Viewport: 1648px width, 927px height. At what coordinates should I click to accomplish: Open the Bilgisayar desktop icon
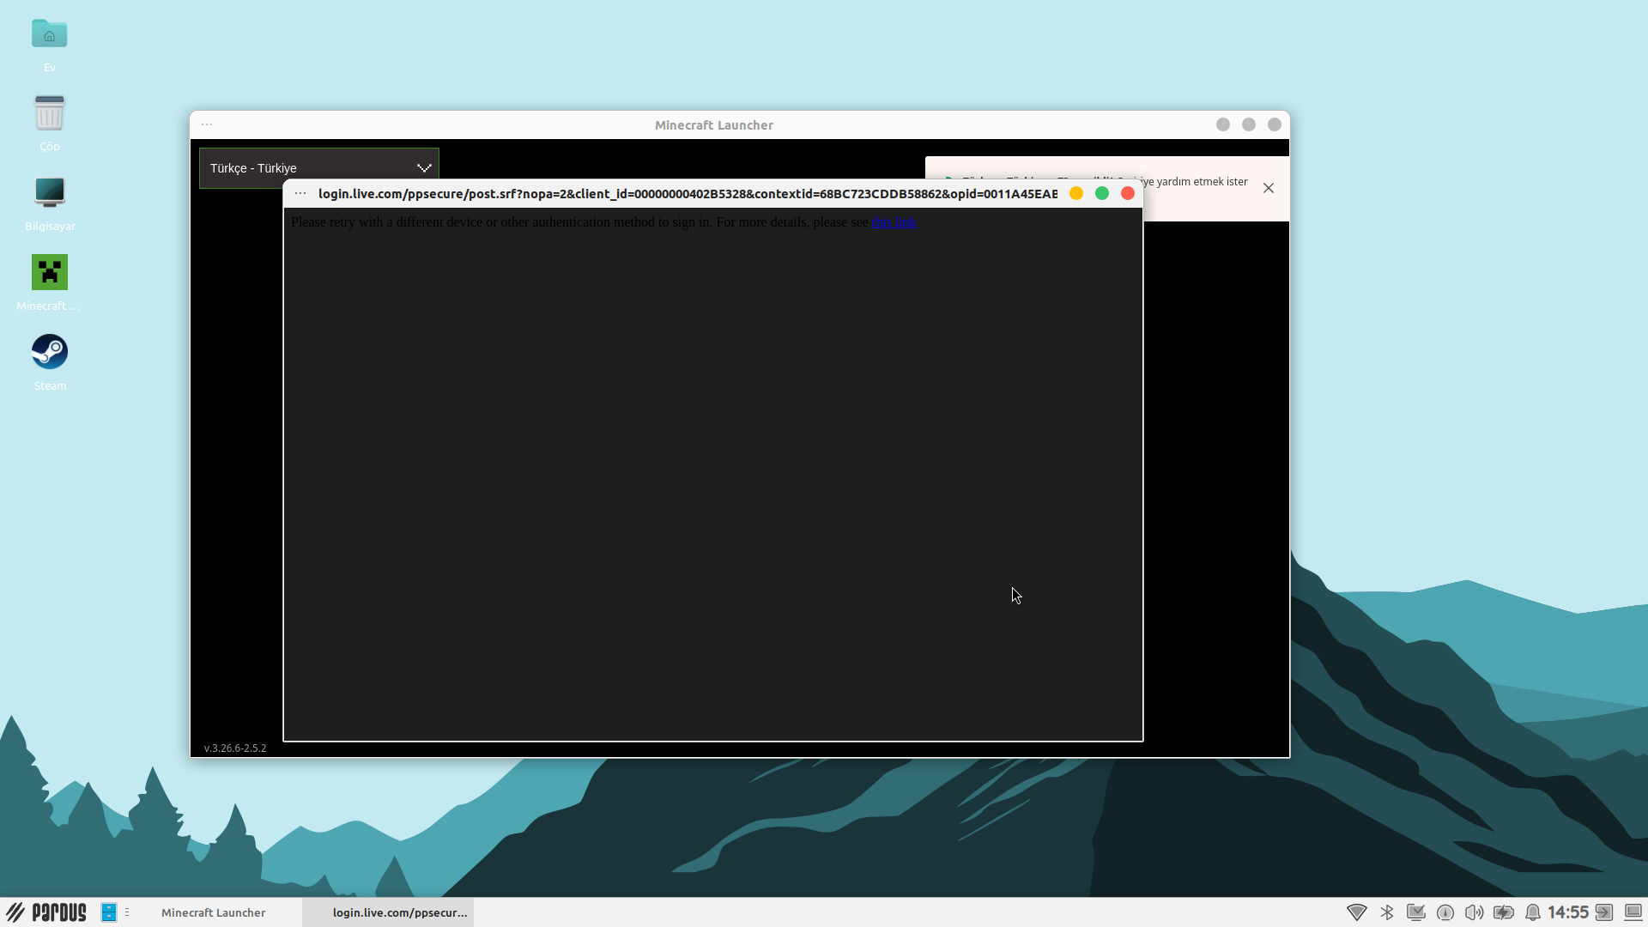pyautogui.click(x=50, y=193)
